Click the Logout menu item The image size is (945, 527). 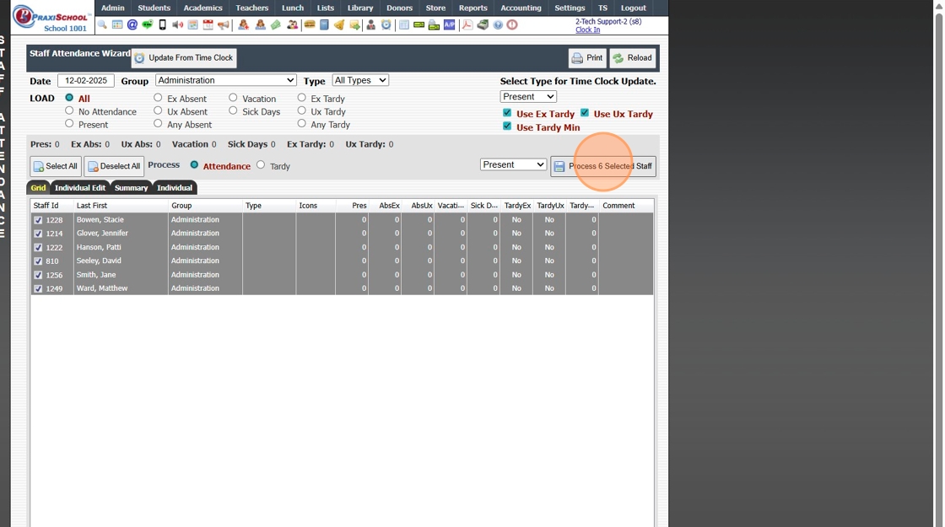[634, 8]
